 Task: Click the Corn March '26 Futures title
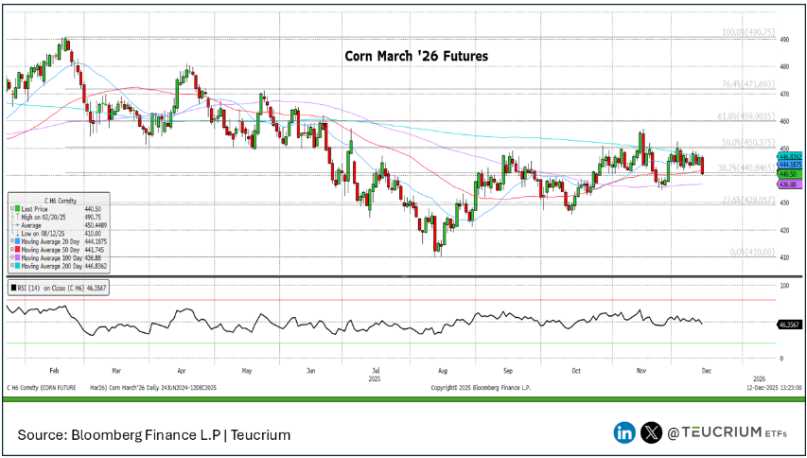coord(415,57)
